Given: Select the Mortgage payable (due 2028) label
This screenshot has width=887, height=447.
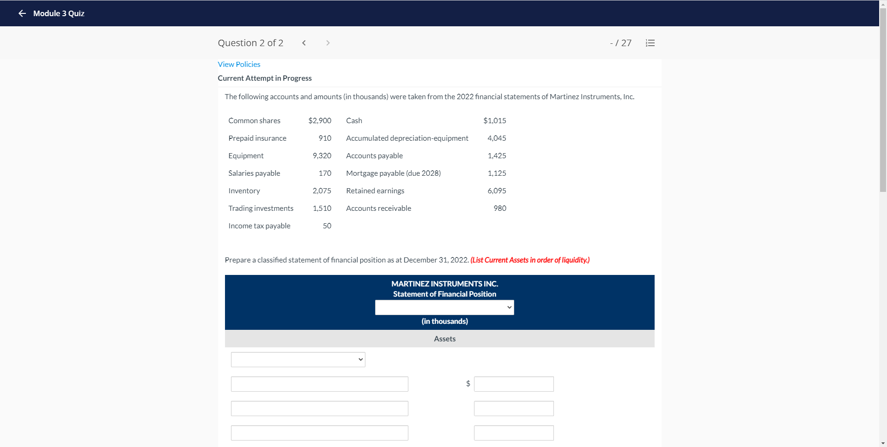Looking at the screenshot, I should 393,173.
